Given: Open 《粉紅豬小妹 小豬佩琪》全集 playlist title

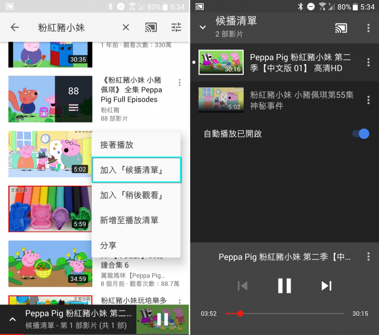Looking at the screenshot, I should 132,89.
